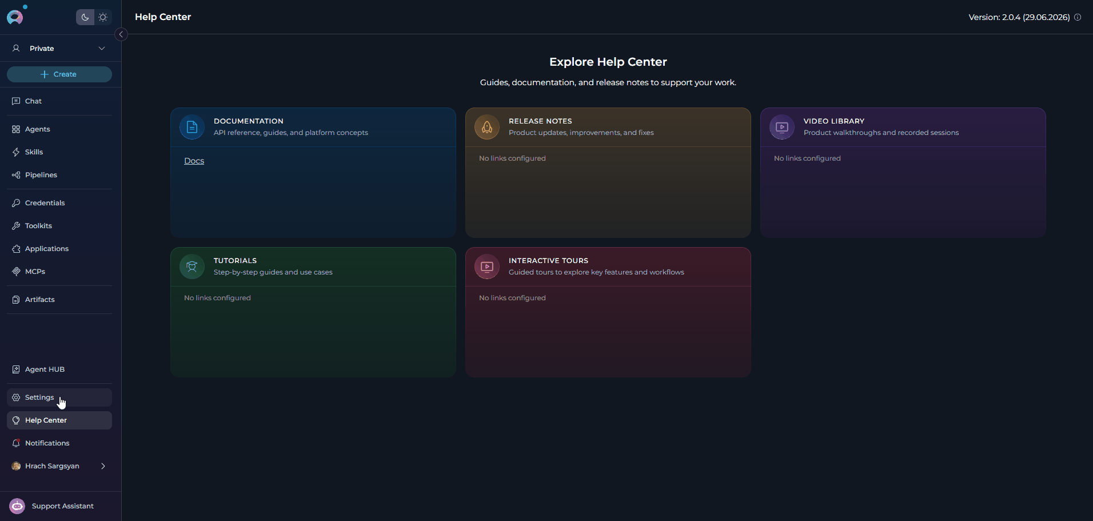The height and width of the screenshot is (521, 1093).
Task: Go to Agents in the sidebar
Action: (59, 129)
